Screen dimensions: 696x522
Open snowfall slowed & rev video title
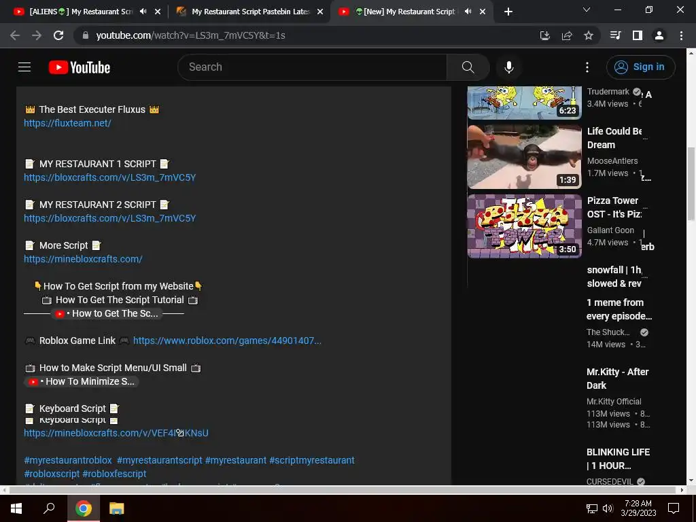click(x=614, y=277)
